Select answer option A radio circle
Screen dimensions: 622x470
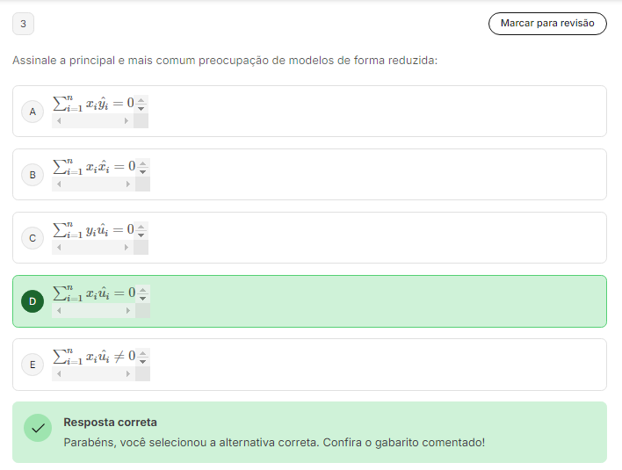(33, 112)
